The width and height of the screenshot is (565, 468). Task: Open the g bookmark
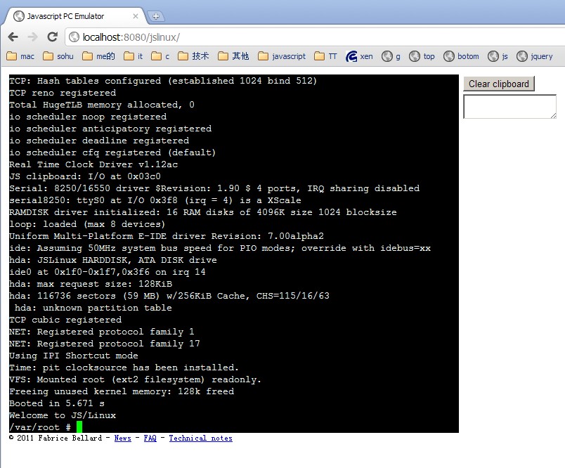pos(391,56)
